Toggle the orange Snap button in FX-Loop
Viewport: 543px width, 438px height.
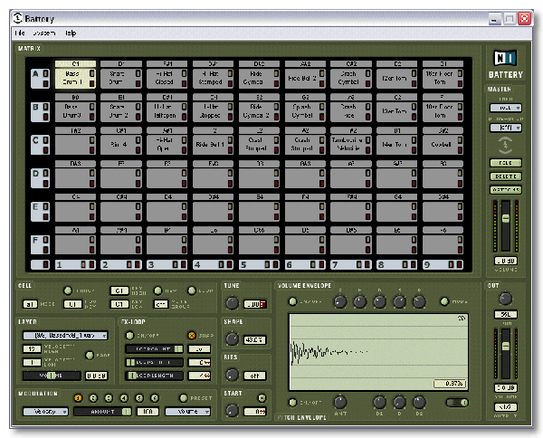coord(192,335)
